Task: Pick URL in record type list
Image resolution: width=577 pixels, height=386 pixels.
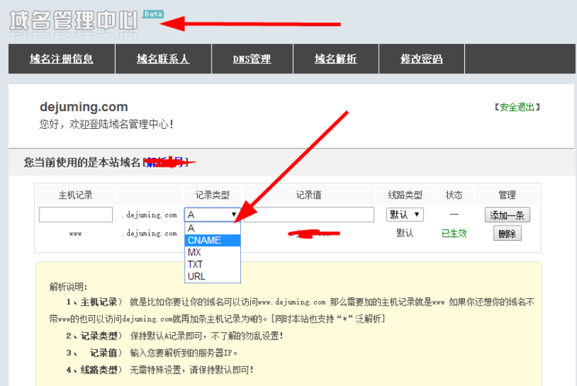Action: pyautogui.click(x=212, y=276)
